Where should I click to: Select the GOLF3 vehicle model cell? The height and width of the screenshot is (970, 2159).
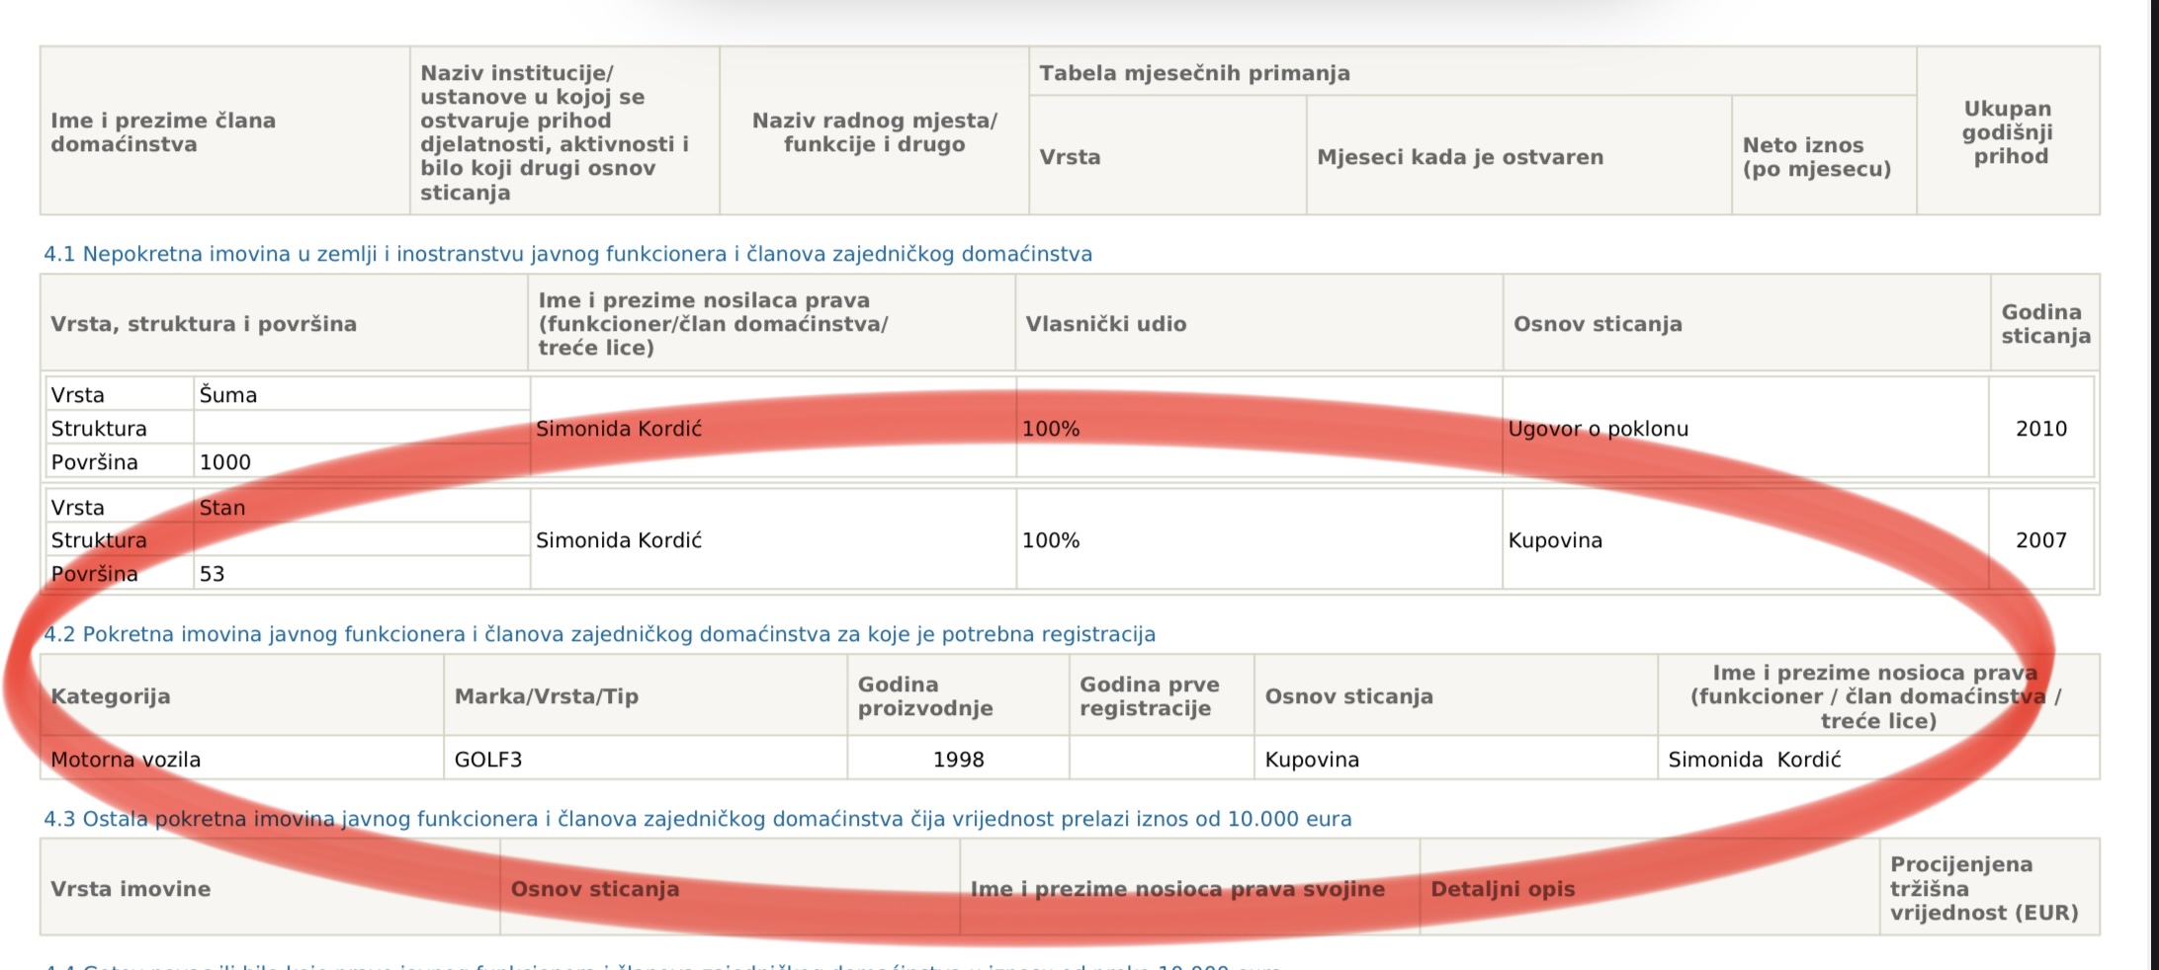tap(488, 760)
